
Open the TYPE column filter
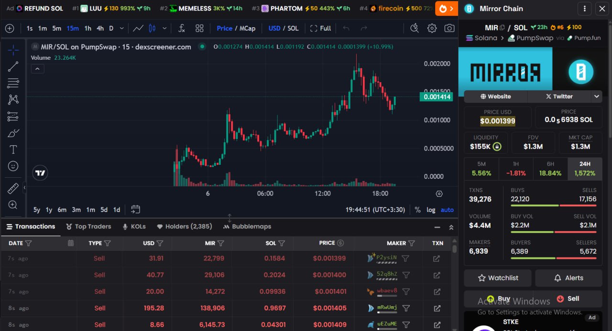[107, 243]
